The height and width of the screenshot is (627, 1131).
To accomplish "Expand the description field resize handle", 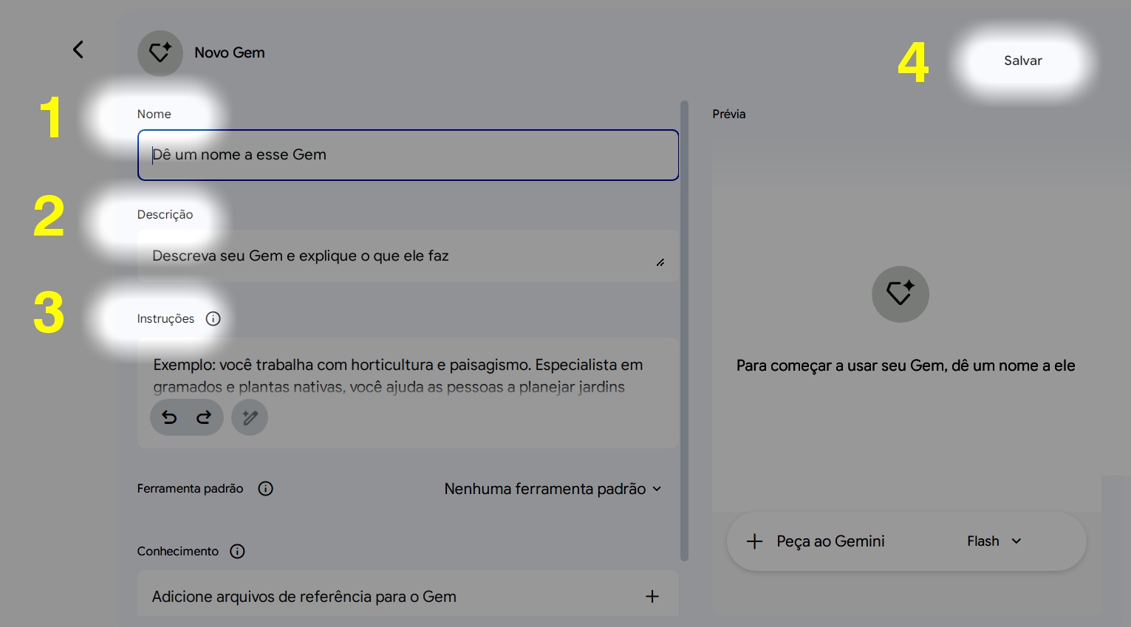I will 660,262.
